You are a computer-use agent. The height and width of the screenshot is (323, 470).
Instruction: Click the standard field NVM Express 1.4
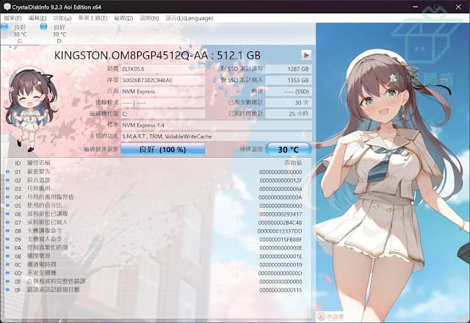[x=216, y=126]
